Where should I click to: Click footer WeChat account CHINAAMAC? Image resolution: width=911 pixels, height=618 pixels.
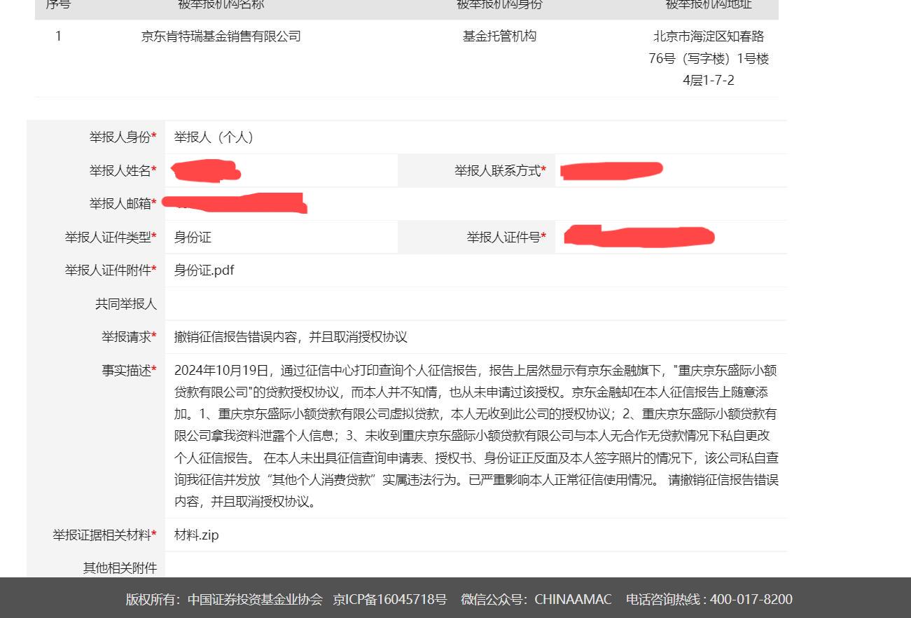click(x=573, y=599)
